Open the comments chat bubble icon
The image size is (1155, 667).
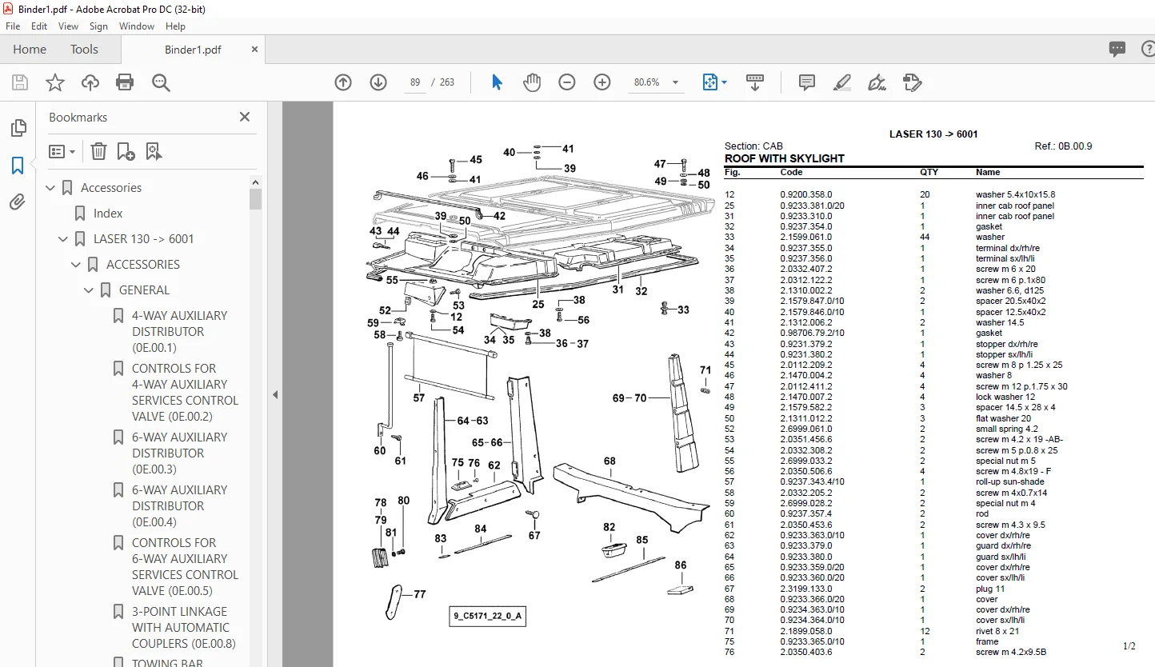click(x=1117, y=49)
